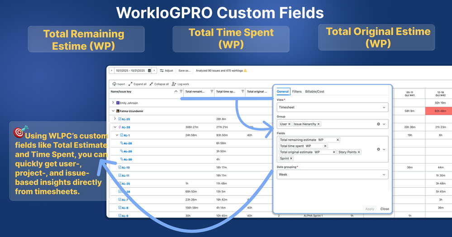Open issue link AL-39
The width and height of the screenshot is (452, 237).
[126, 127]
